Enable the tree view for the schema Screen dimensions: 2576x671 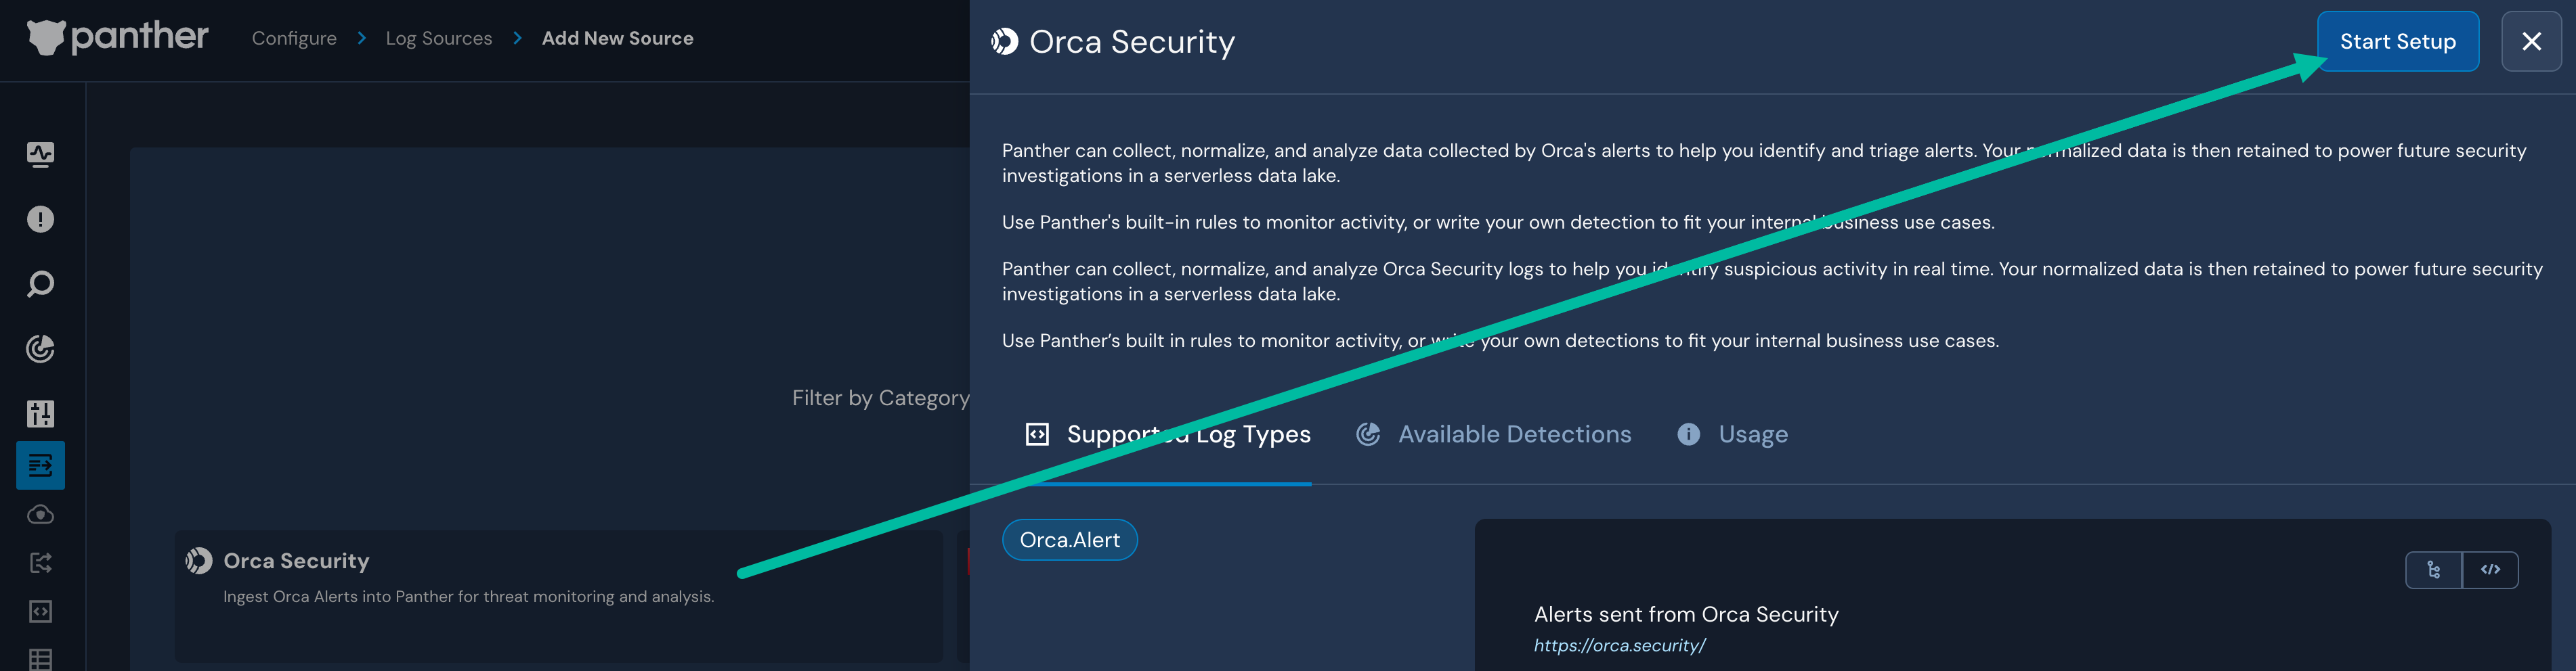pyautogui.click(x=2434, y=569)
